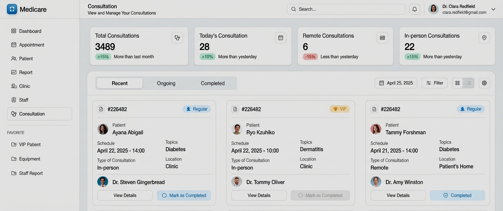Switch to list view layout

pyautogui.click(x=469, y=83)
